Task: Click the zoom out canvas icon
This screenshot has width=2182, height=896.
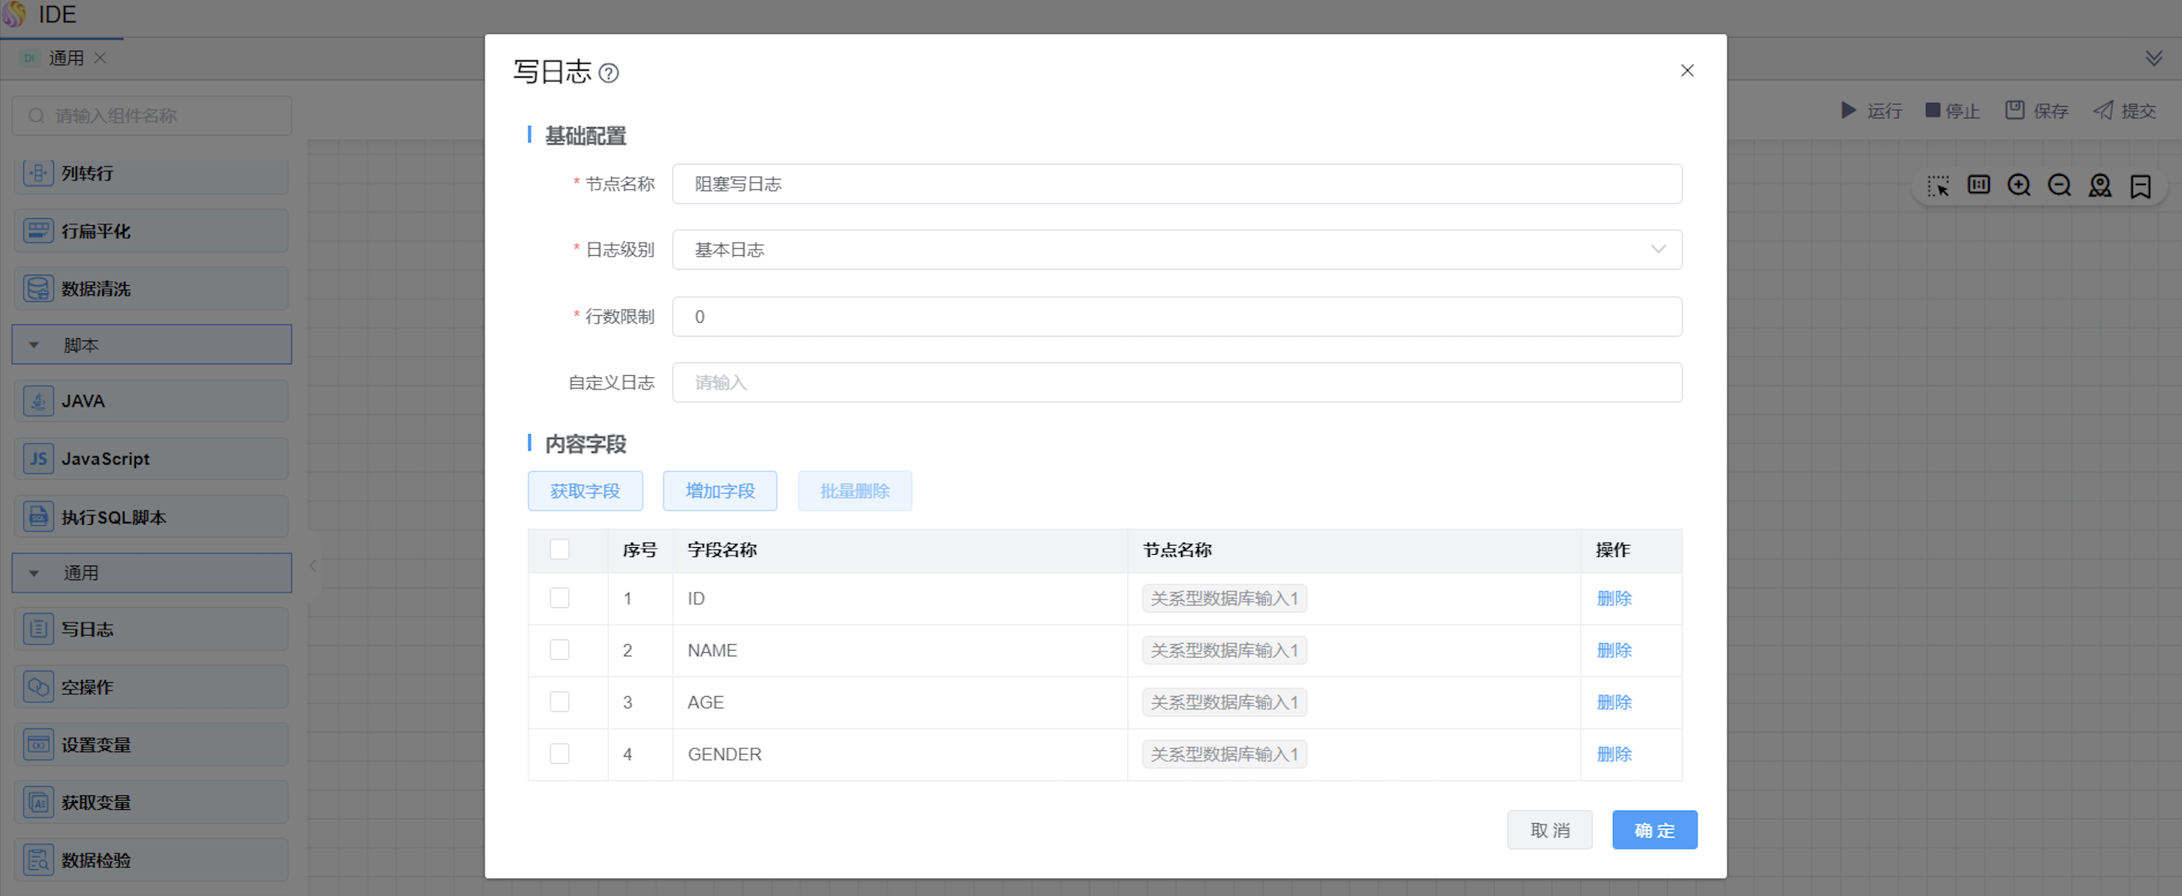Action: coord(2059,185)
